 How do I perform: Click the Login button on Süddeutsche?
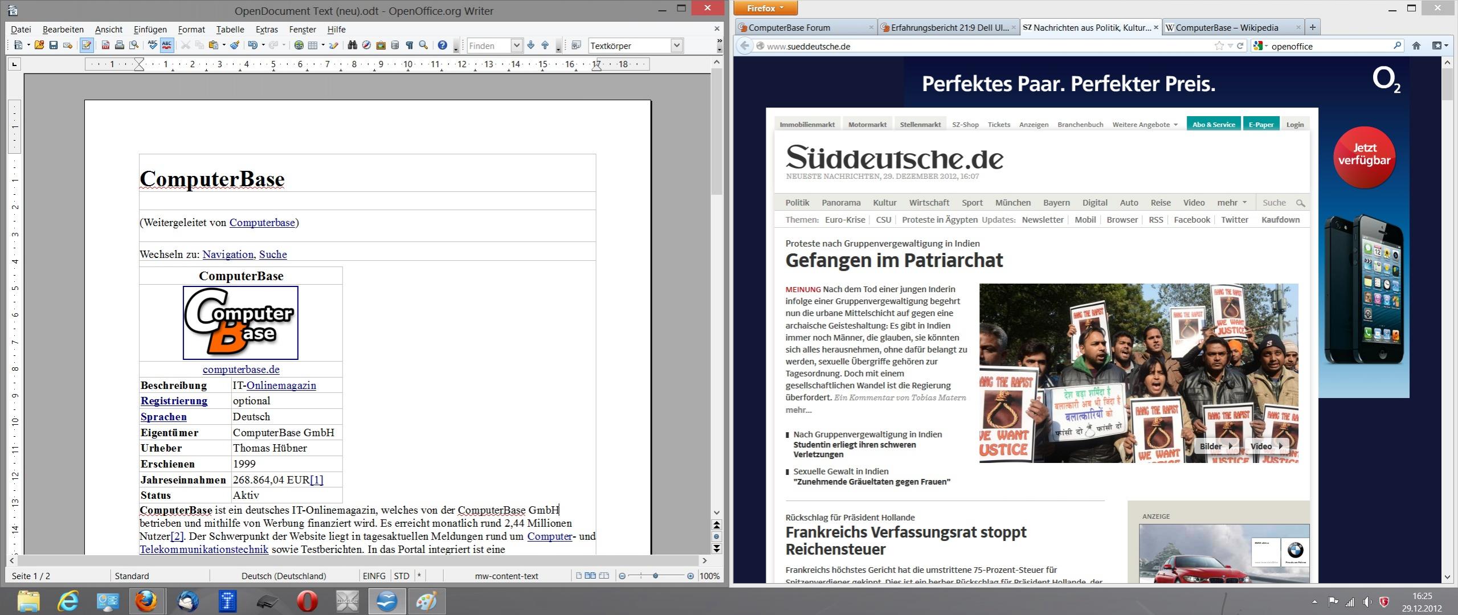1294,124
